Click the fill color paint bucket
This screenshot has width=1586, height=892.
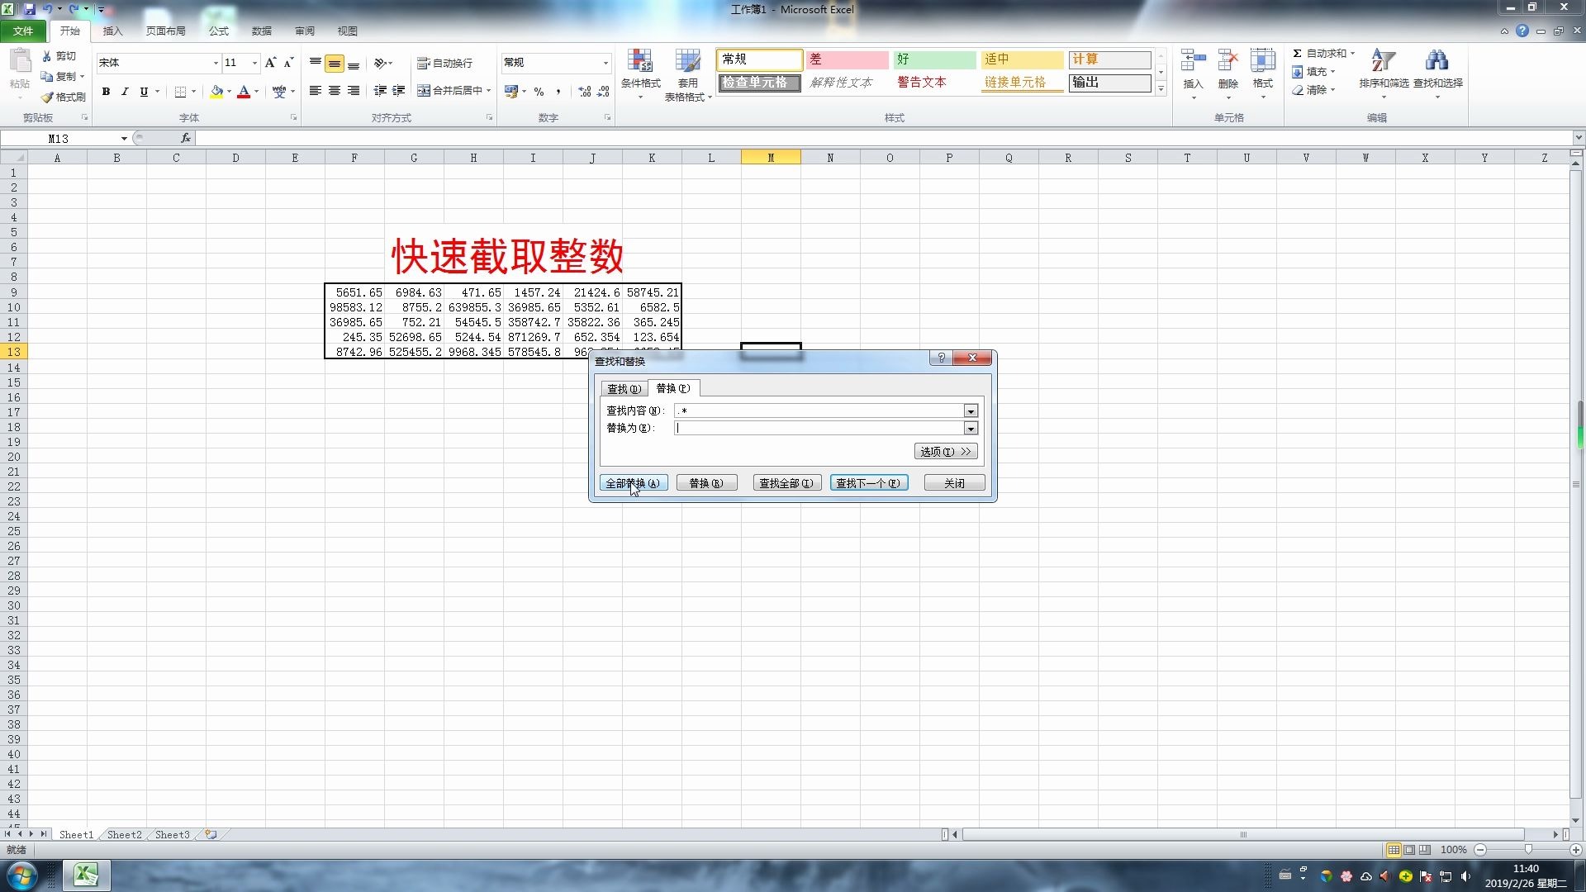pos(216,92)
